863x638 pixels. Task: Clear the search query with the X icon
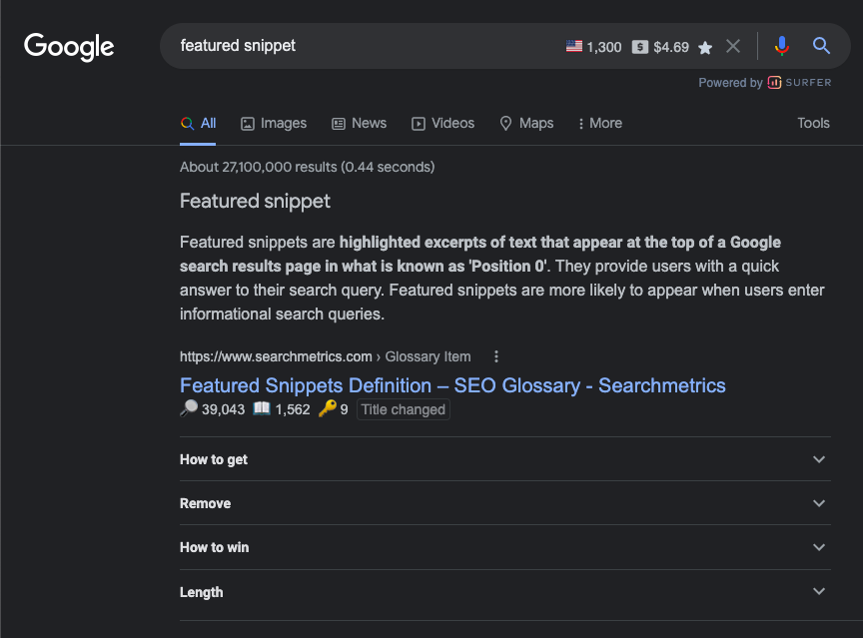733,46
